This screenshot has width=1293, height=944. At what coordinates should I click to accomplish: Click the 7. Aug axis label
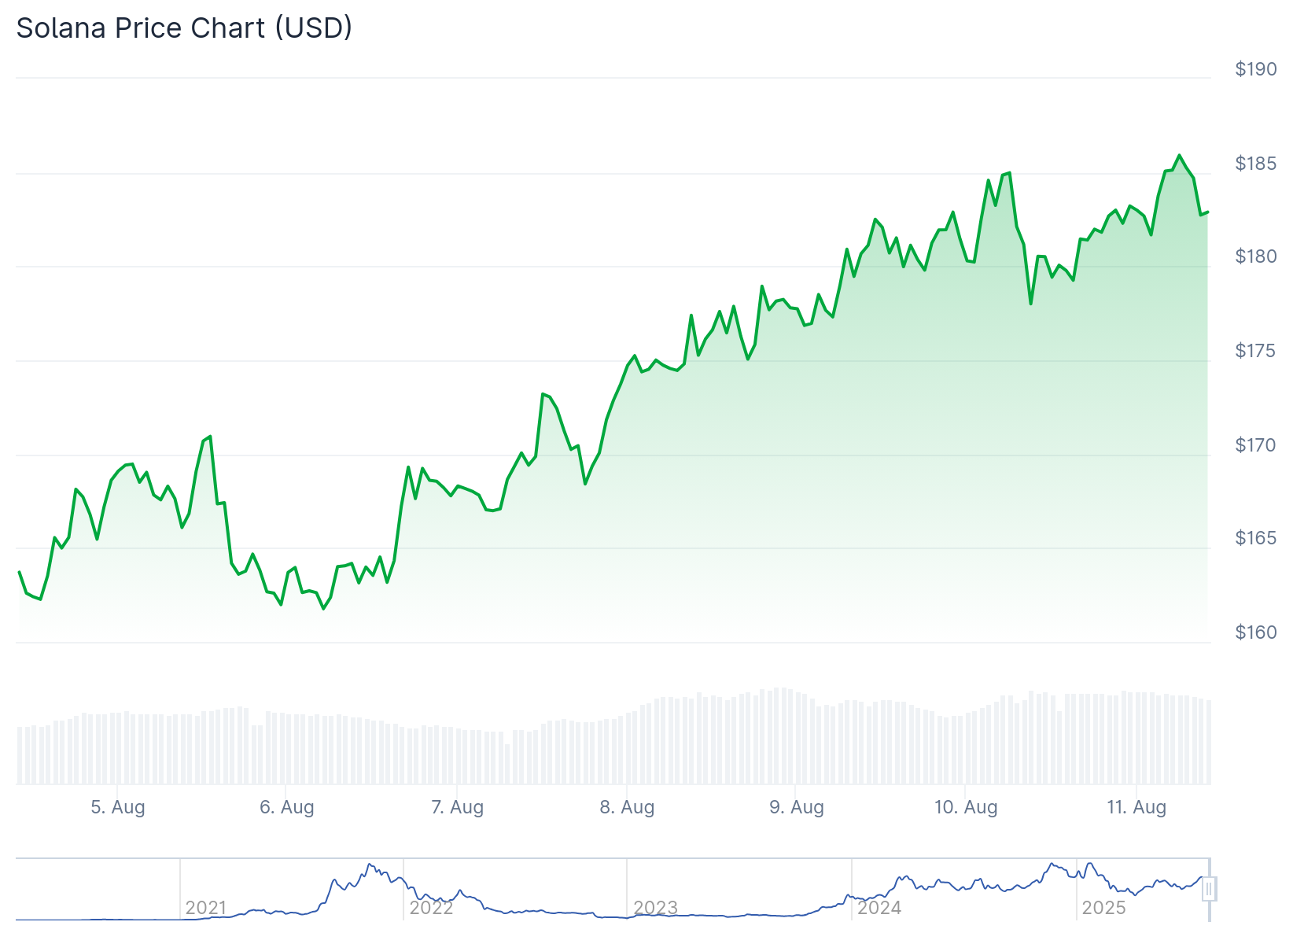click(x=458, y=807)
